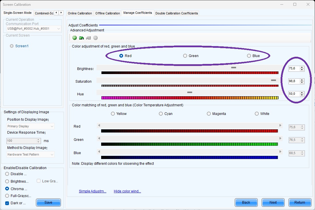
Task: Click the Hue slider thumb
Action: tap(190, 92)
